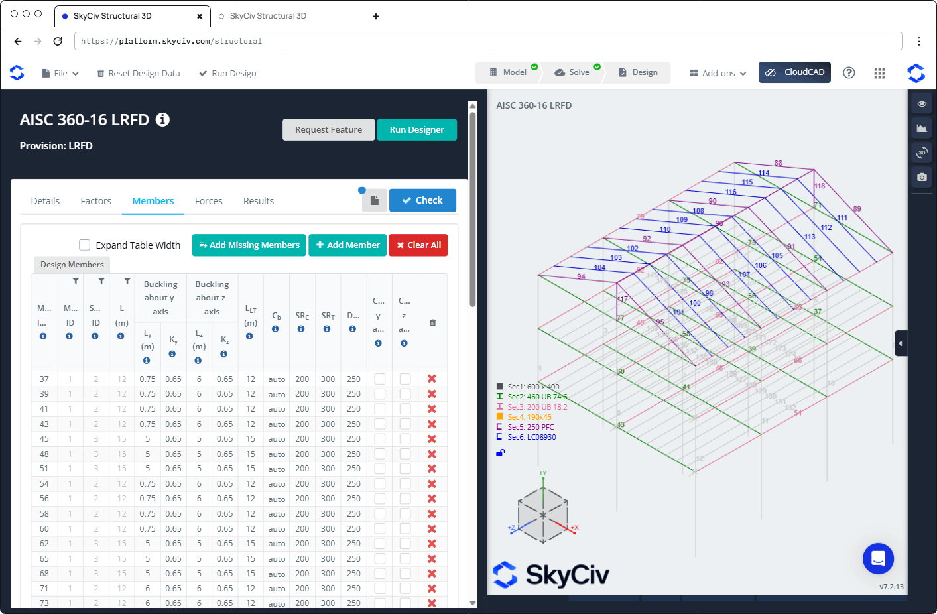
Task: Check y-axis checkbox for member 60
Action: (379, 529)
